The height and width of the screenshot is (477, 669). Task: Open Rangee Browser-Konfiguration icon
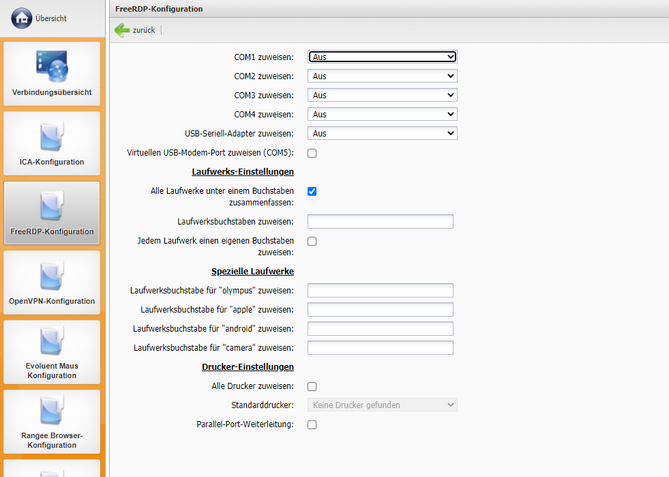(52, 410)
